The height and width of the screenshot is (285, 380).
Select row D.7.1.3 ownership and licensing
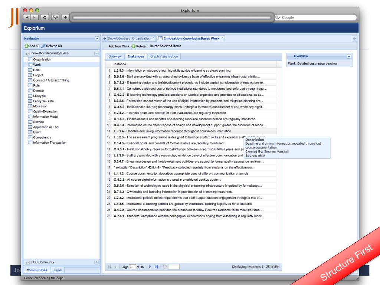tap(191, 192)
